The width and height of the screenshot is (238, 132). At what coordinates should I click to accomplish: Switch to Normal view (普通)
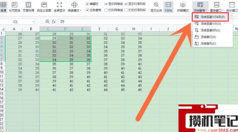[3, 7]
